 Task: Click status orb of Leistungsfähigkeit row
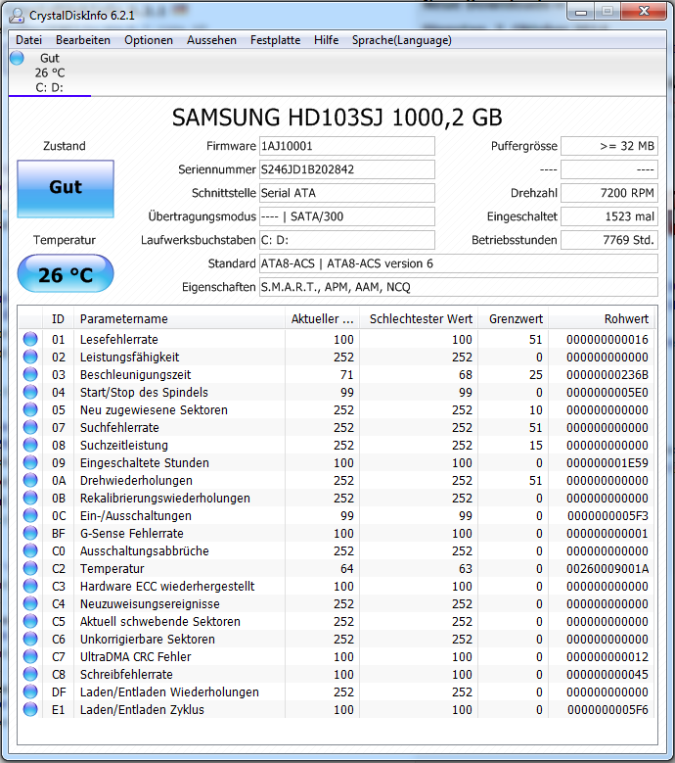coord(30,357)
